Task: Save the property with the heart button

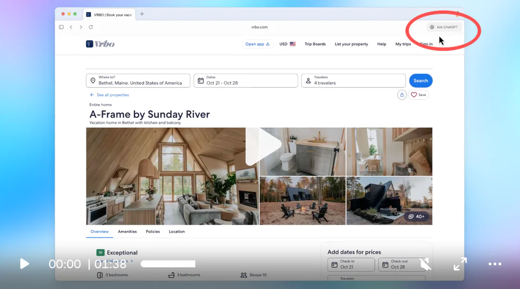Action: pyautogui.click(x=419, y=95)
